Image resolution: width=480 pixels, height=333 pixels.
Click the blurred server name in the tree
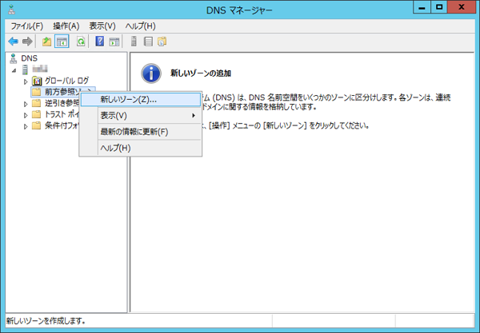click(40, 69)
